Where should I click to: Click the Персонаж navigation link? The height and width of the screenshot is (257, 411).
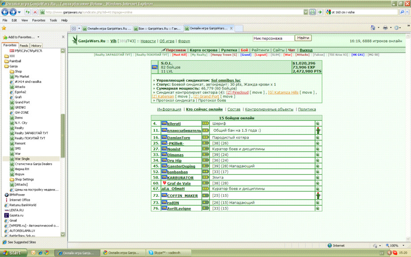175,50
